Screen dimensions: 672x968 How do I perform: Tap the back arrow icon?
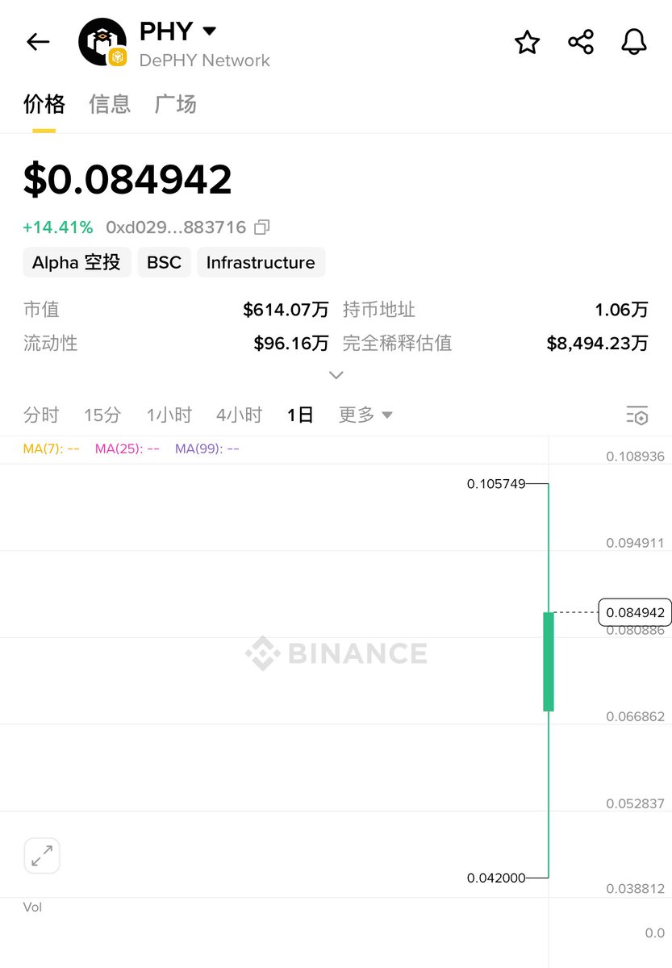click(38, 42)
